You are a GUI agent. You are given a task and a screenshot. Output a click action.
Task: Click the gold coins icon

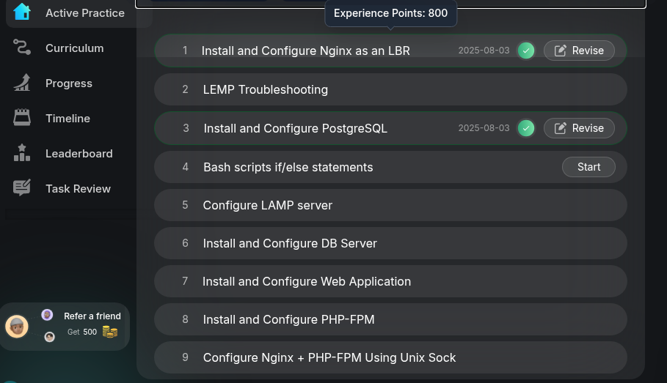(x=110, y=332)
